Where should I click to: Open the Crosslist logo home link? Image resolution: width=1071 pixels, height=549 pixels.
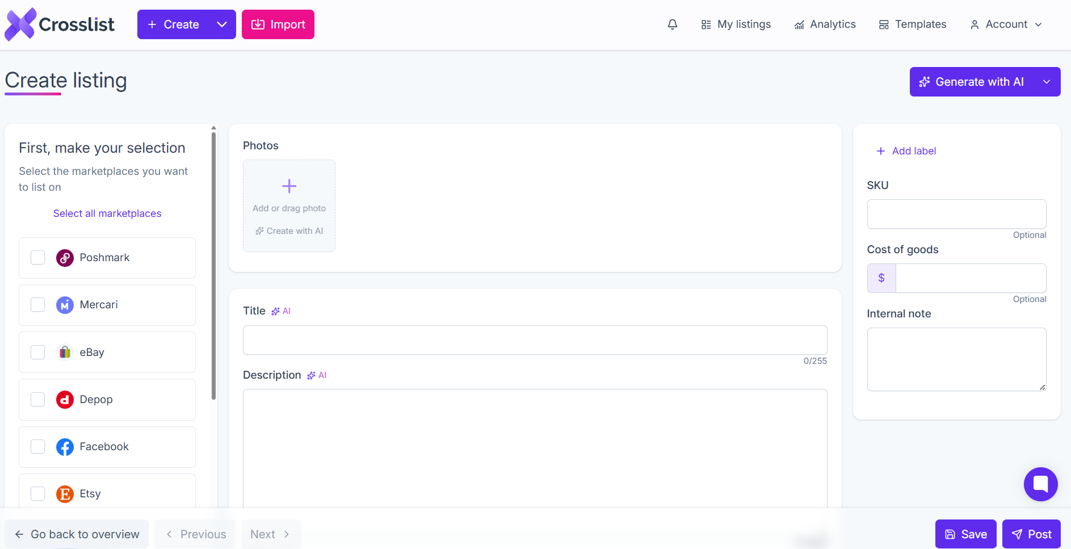[60, 24]
